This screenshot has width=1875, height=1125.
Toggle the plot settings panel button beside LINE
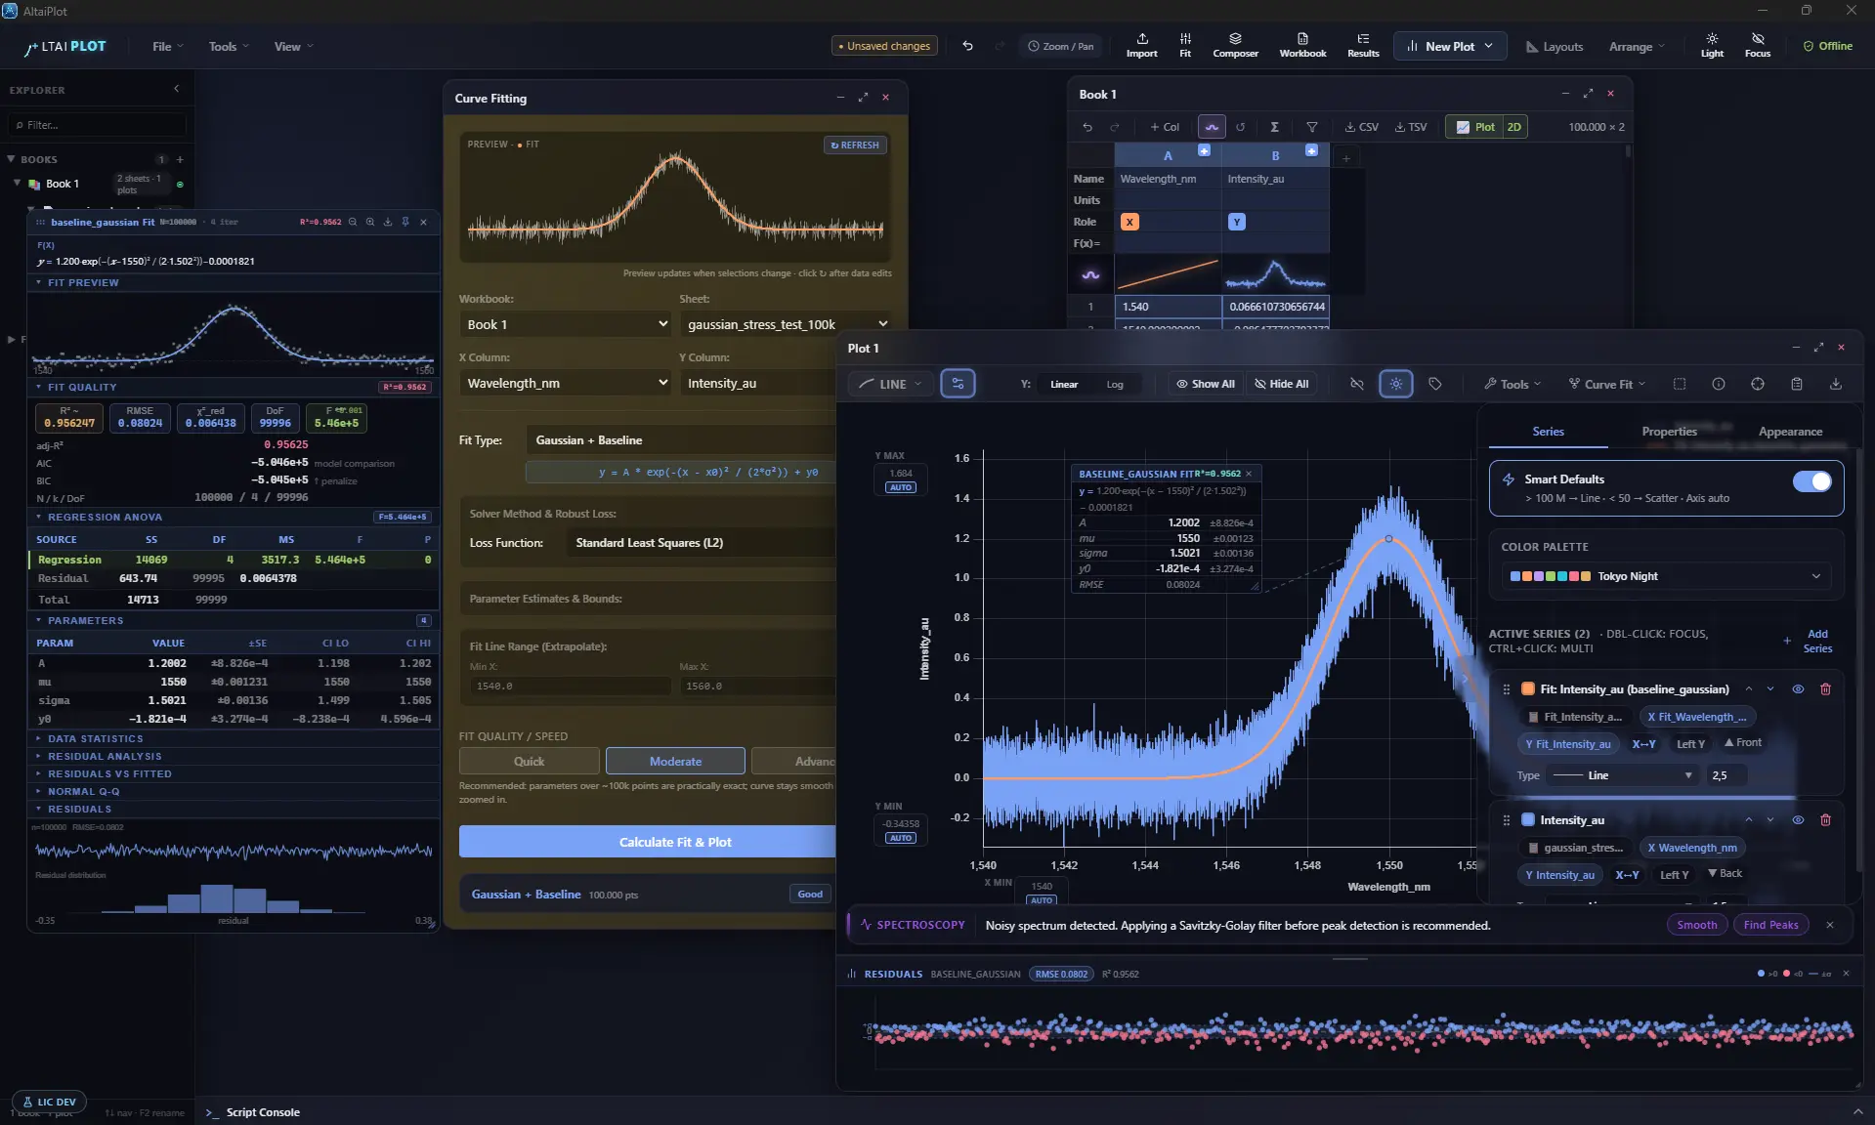click(x=958, y=384)
